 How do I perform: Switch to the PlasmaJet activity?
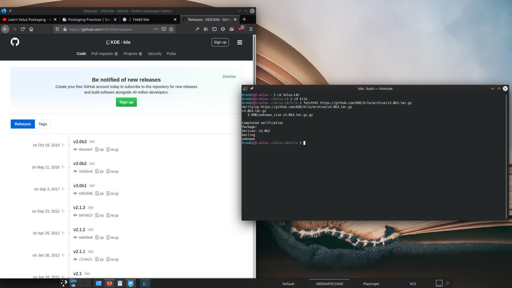click(371, 284)
